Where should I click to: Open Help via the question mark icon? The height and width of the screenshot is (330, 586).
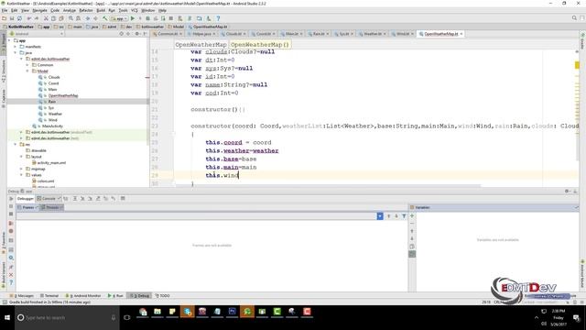218,18
